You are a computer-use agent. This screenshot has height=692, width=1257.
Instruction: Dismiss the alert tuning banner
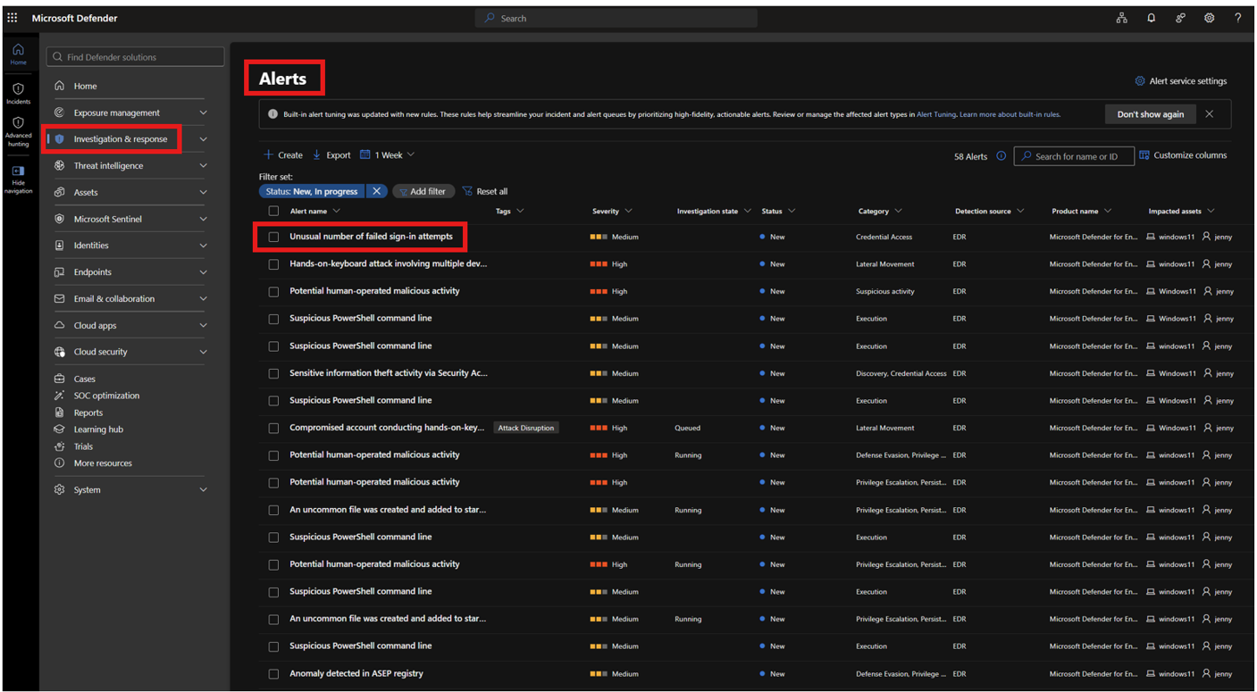point(1209,114)
